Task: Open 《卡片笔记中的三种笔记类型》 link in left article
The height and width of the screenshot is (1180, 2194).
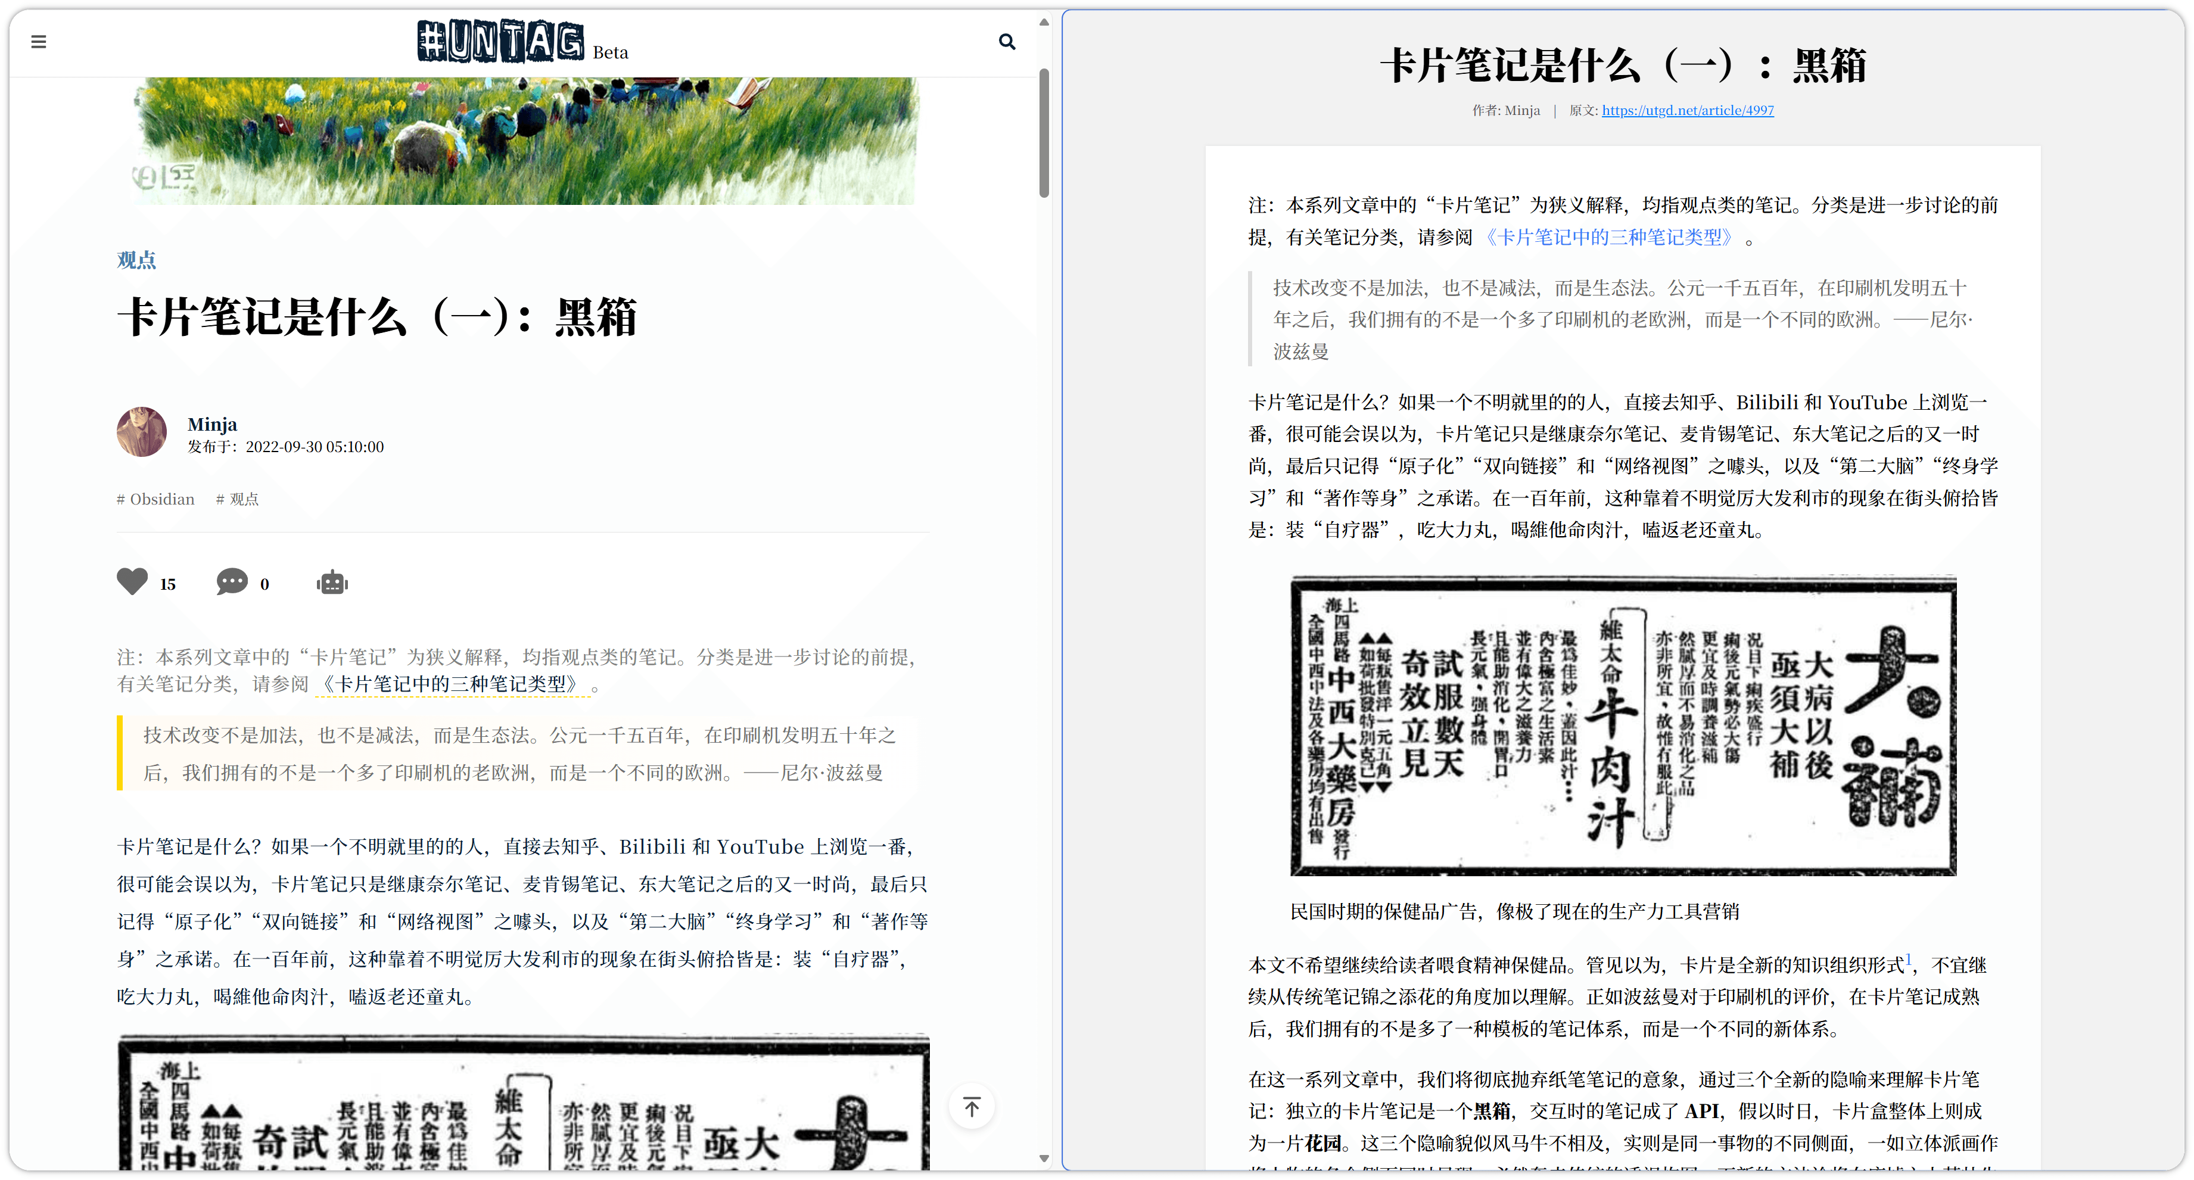Action: point(452,684)
